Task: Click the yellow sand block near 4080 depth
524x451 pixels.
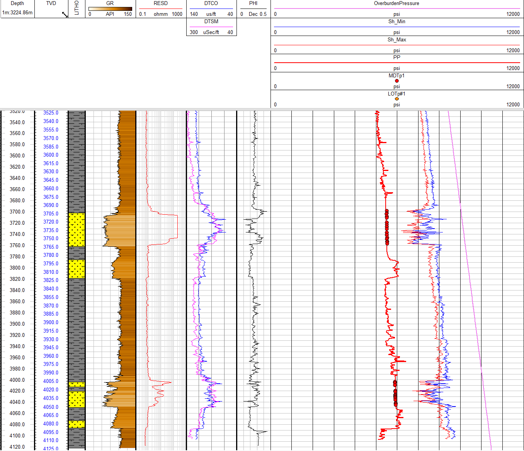Action: coord(77,424)
